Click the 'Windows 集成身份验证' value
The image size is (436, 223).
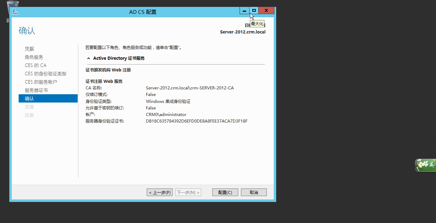168,101
